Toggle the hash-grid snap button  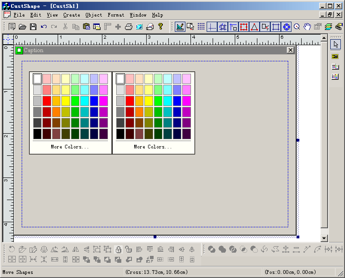point(223,27)
